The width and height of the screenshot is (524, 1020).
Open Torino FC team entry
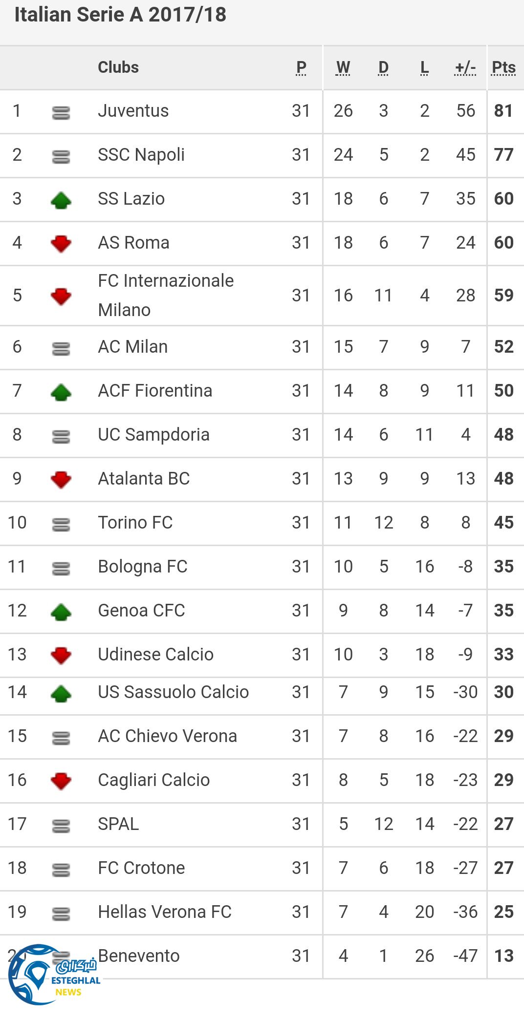135,523
